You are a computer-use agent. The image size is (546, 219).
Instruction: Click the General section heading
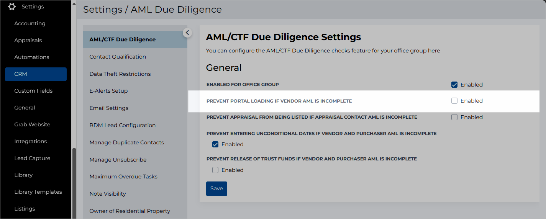tap(224, 68)
